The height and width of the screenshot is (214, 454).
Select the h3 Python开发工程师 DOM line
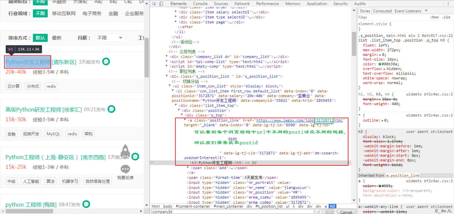[x=216, y=163]
